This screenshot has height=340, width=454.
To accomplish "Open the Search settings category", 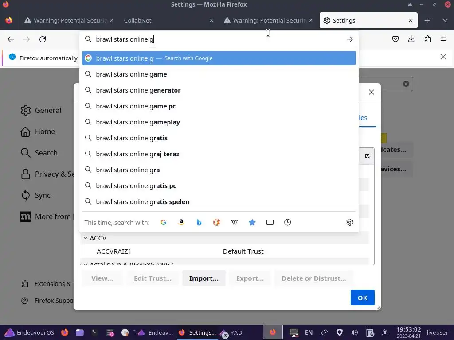I will [39, 153].
